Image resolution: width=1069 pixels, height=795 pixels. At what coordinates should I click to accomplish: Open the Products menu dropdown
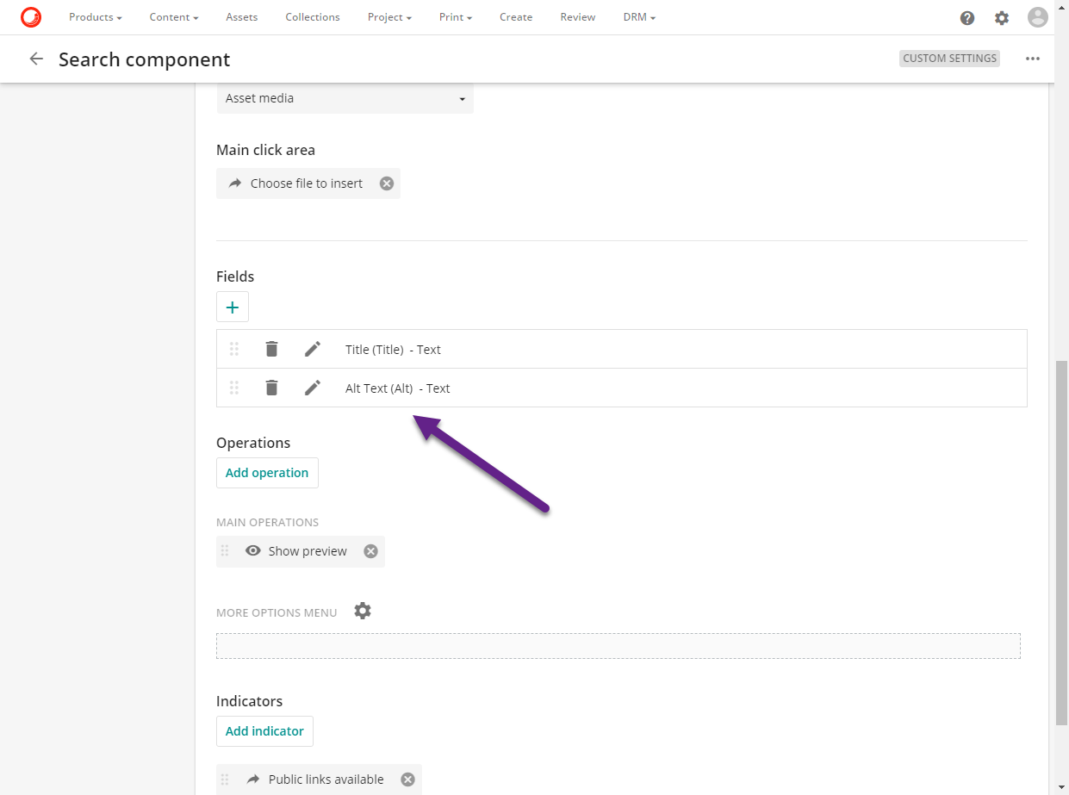(x=95, y=17)
